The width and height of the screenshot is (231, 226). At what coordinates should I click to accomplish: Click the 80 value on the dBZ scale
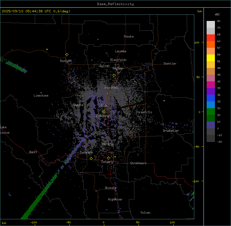219,21
